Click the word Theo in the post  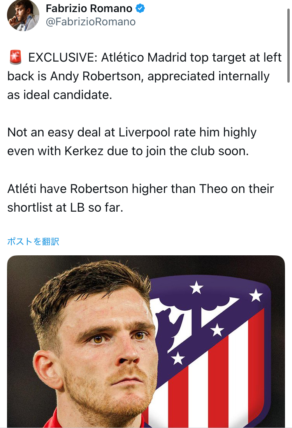[213, 189]
